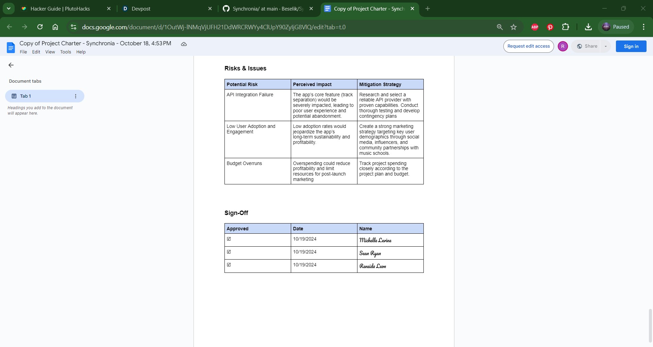The width and height of the screenshot is (653, 347).
Task: Click the back arrow in document tabs sidebar
Action: 11,65
